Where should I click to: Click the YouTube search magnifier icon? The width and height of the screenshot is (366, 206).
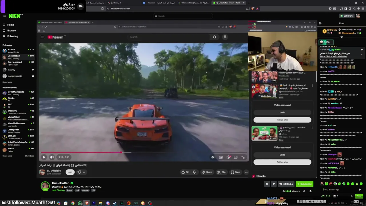[214, 37]
